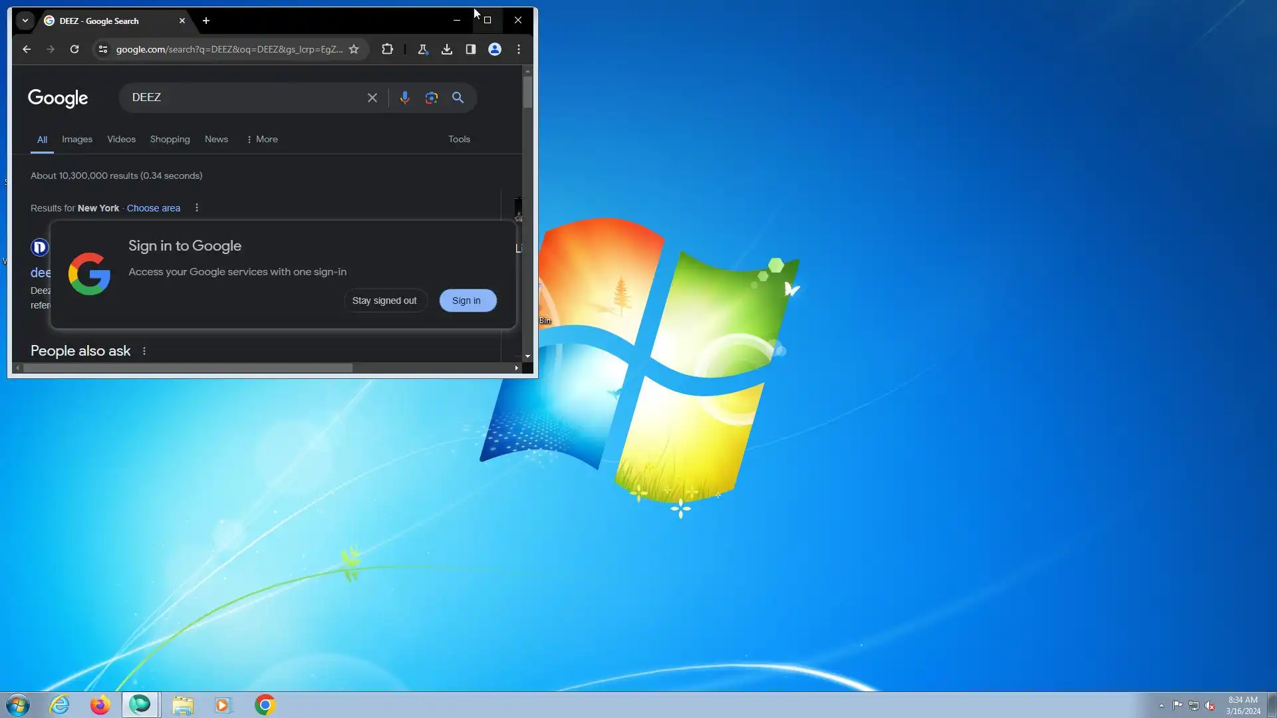Open Chrome downloads icon
This screenshot has height=718, width=1277.
point(447,49)
